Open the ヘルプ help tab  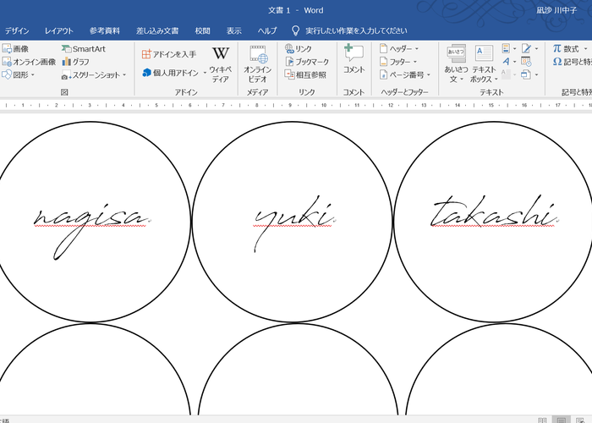(x=267, y=30)
